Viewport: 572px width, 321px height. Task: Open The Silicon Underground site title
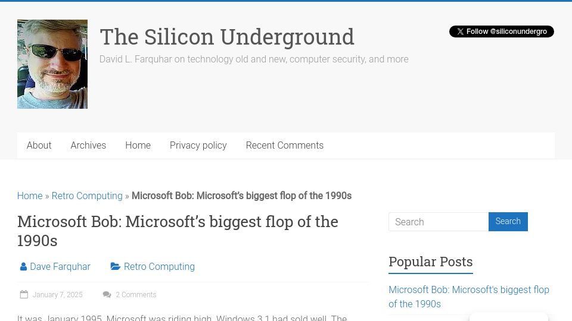[x=227, y=37]
